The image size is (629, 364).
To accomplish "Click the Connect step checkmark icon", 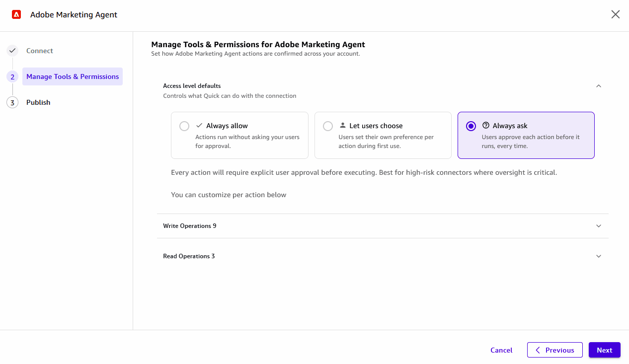I will click(12, 51).
